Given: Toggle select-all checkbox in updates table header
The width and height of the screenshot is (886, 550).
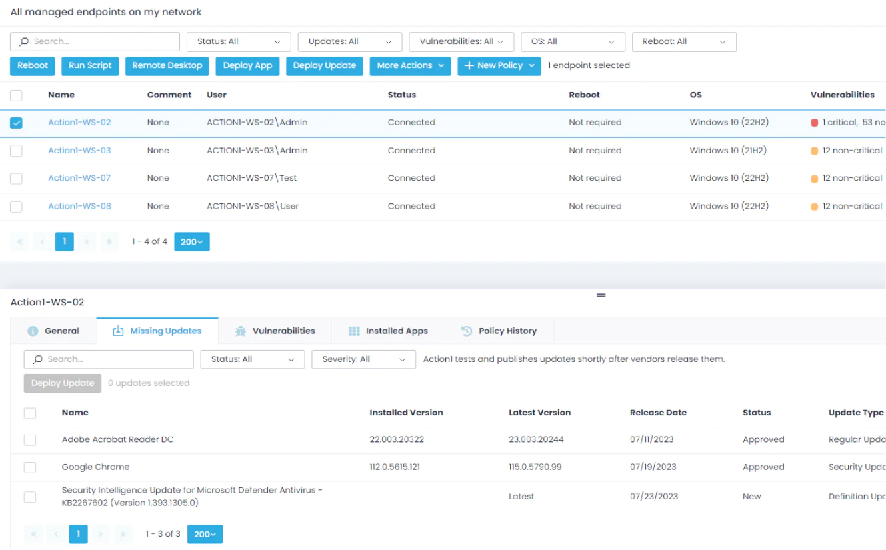Looking at the screenshot, I should point(30,413).
